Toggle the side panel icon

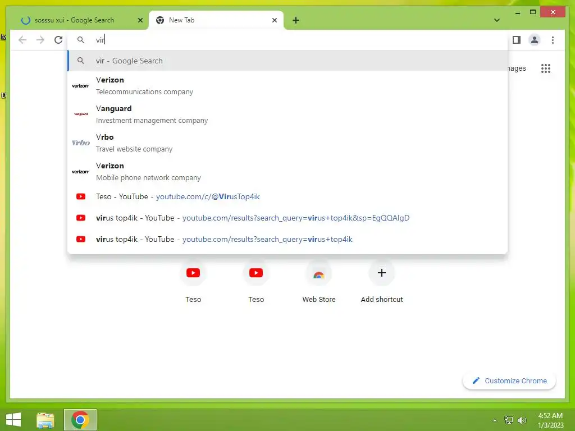tap(517, 40)
